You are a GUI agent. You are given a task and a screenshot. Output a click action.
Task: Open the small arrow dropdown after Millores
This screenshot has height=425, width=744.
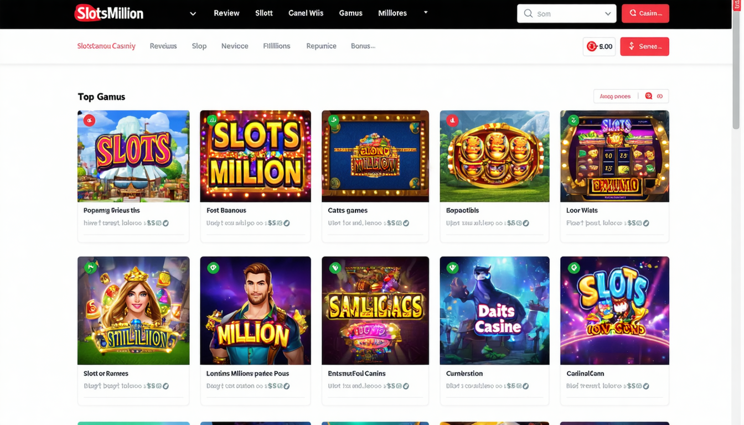coord(426,12)
